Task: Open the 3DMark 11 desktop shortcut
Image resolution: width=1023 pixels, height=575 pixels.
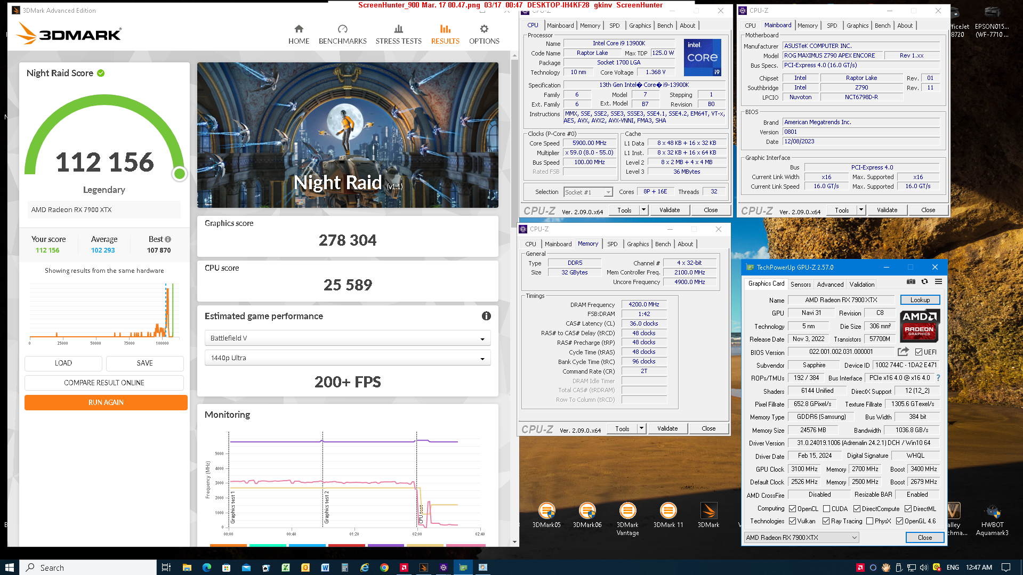Action: (x=668, y=515)
